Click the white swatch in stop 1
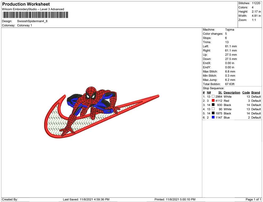 coord(213,96)
